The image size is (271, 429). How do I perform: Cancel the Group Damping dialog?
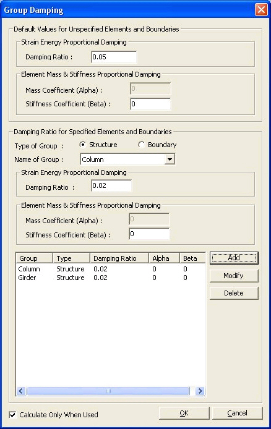click(238, 413)
